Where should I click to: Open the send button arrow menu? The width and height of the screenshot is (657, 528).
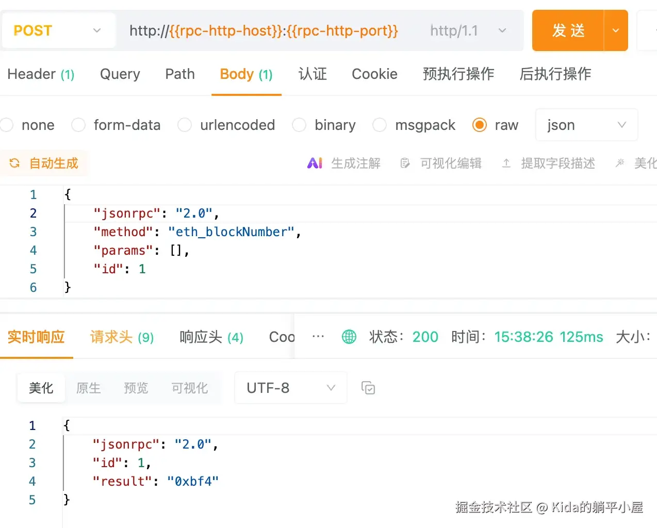(x=616, y=30)
